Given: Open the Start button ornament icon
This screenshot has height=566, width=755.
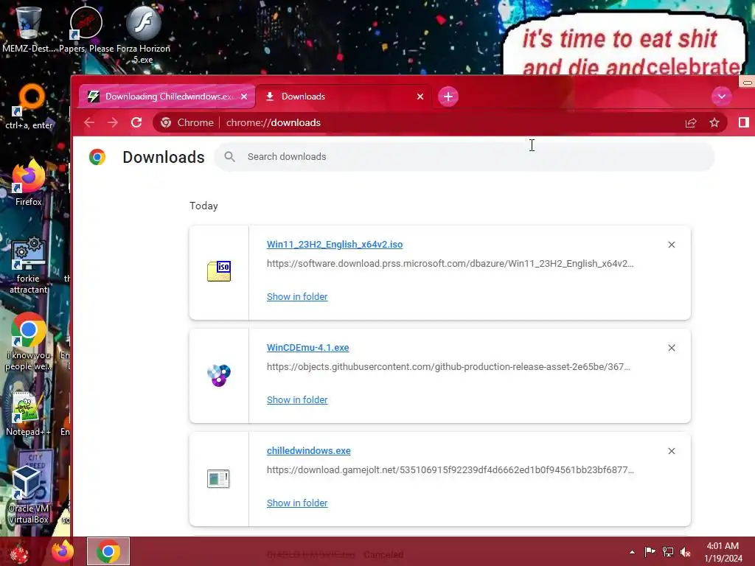Looking at the screenshot, I should (19, 551).
